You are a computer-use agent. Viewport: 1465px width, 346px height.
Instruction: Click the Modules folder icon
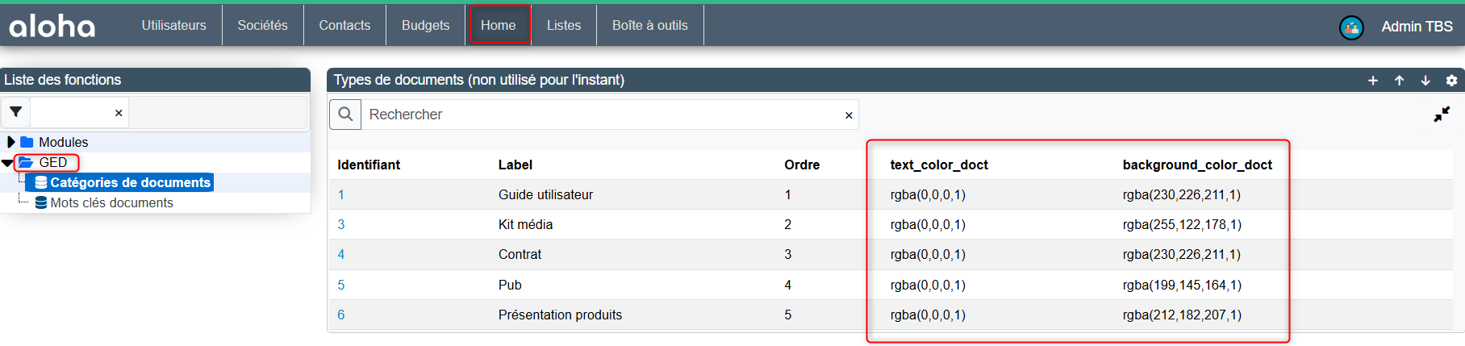tap(27, 142)
